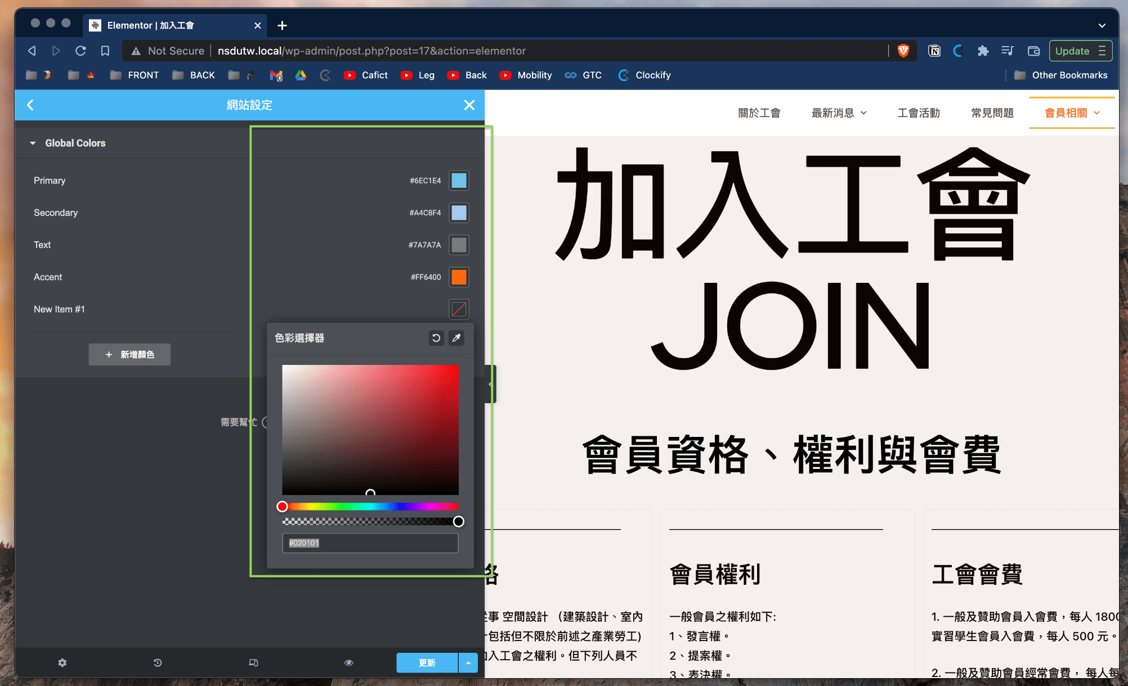1128x686 pixels.
Task: Open the media playlist icon
Action: [x=1008, y=51]
